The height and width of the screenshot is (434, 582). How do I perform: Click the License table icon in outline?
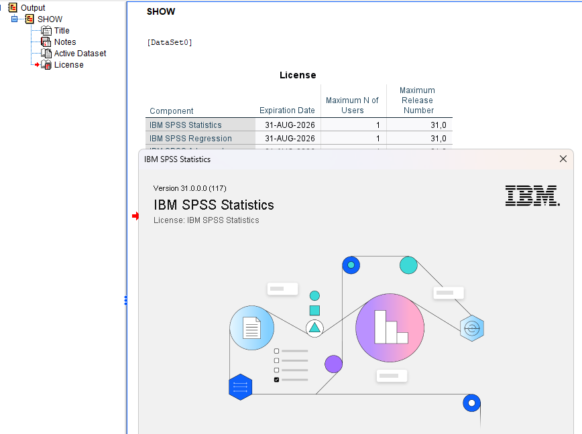(x=46, y=65)
